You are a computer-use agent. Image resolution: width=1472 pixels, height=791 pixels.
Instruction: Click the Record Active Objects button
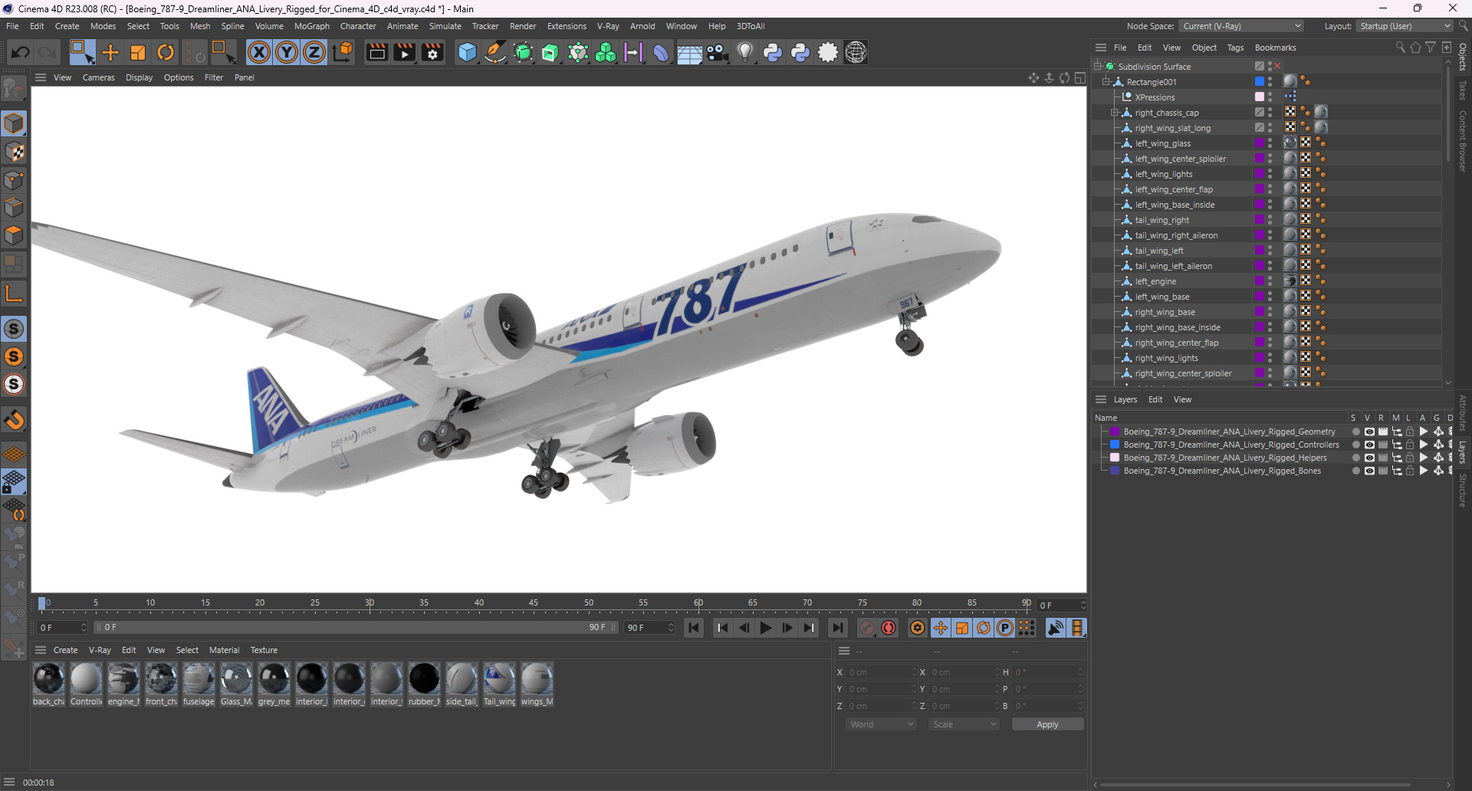click(x=866, y=628)
